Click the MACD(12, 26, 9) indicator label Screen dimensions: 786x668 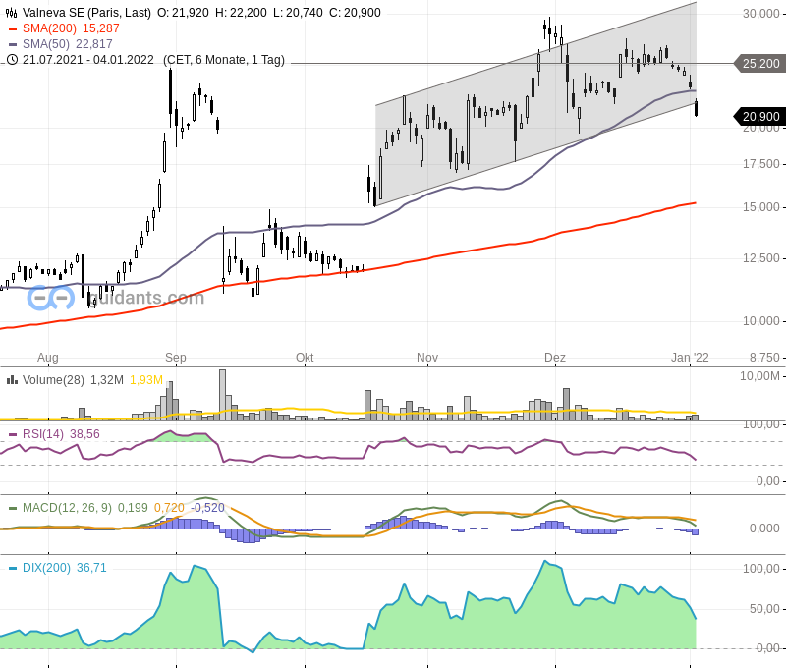tap(67, 508)
